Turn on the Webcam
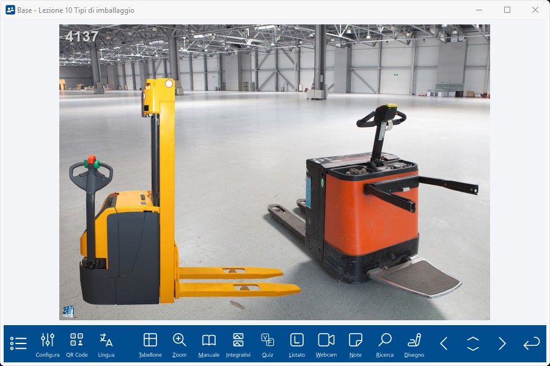This screenshot has width=550, height=366. click(326, 344)
